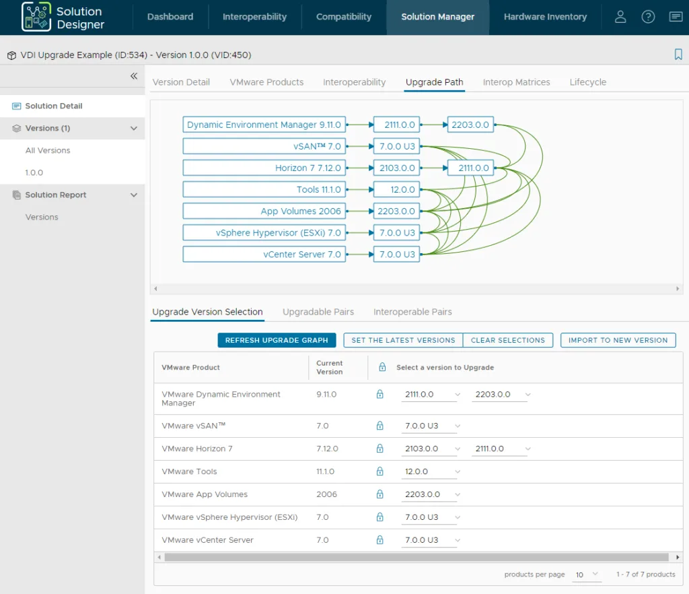Open the Upgradable Pairs tab
The image size is (689, 594).
click(x=318, y=312)
